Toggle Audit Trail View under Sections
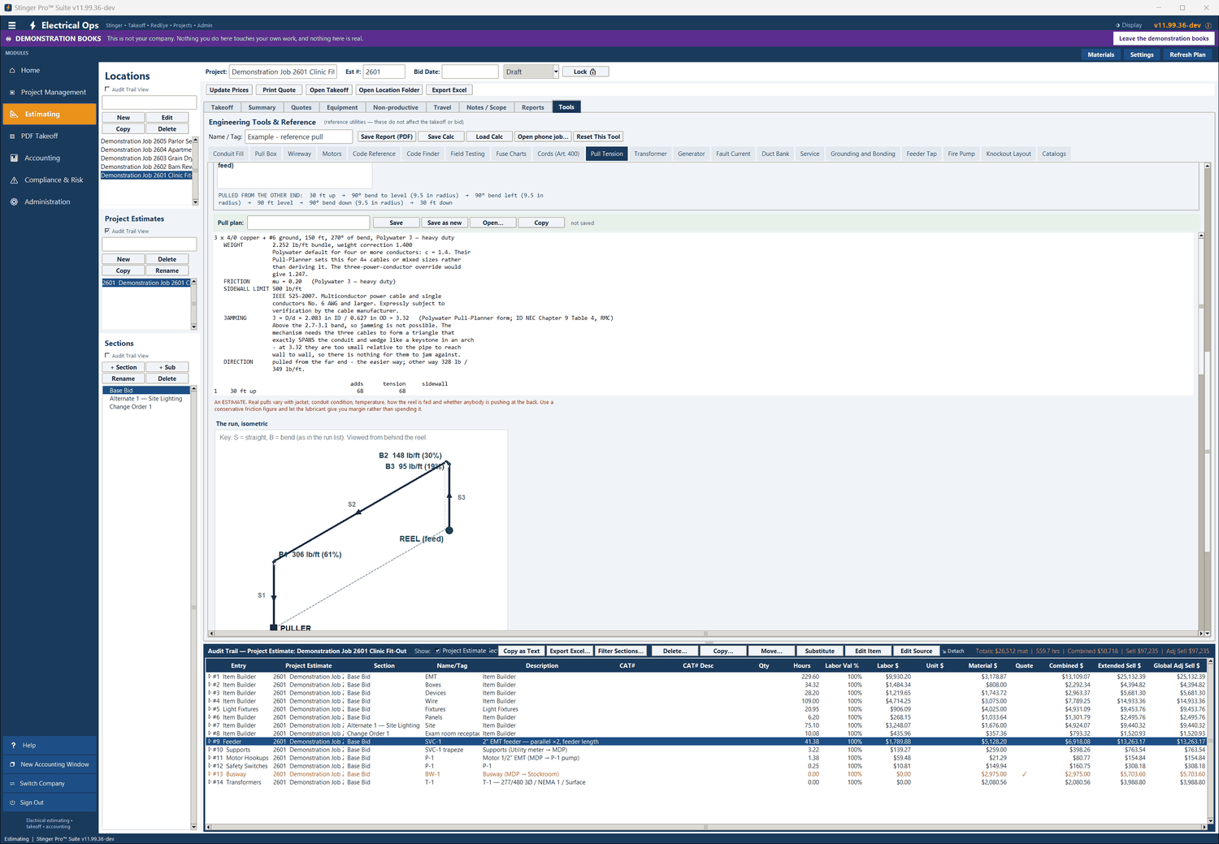This screenshot has height=844, width=1219. 107,356
